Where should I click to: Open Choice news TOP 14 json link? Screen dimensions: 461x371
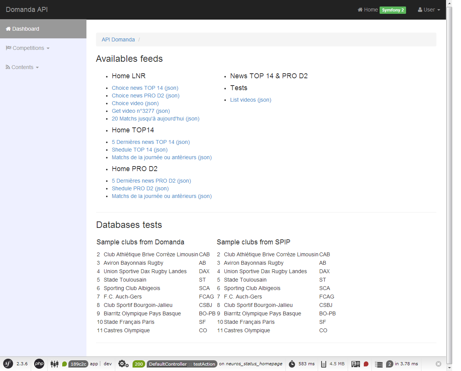point(145,88)
